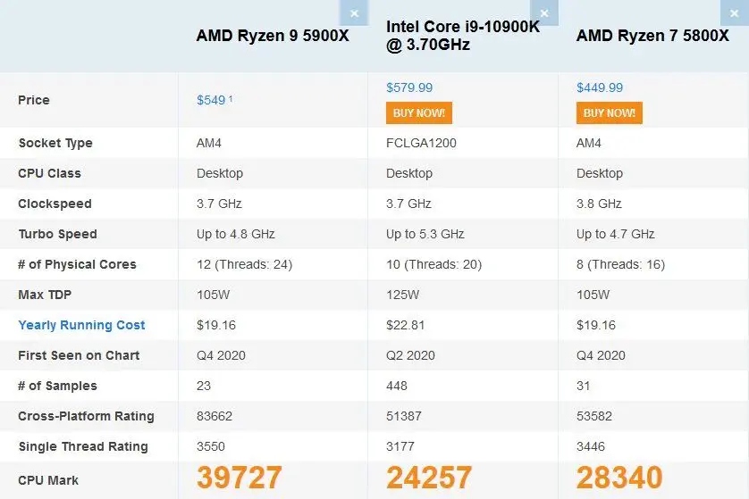Open the Yearly Running Cost link
Viewport: 749px width, 499px height.
point(81,325)
